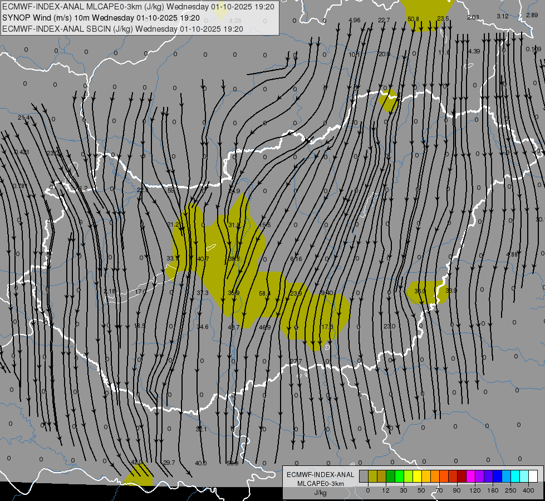Click the legend tick label '70'
The height and width of the screenshot is (501, 545).
point(439,490)
